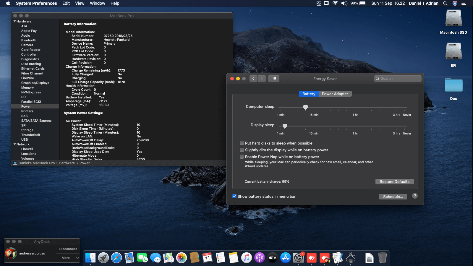Screen dimensions: 473x266
Task: Click the back arrow in Energy Saver
Action: (x=253, y=79)
